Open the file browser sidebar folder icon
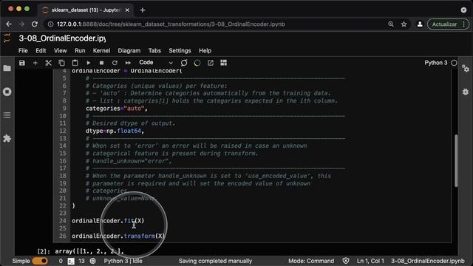 coord(7,68)
